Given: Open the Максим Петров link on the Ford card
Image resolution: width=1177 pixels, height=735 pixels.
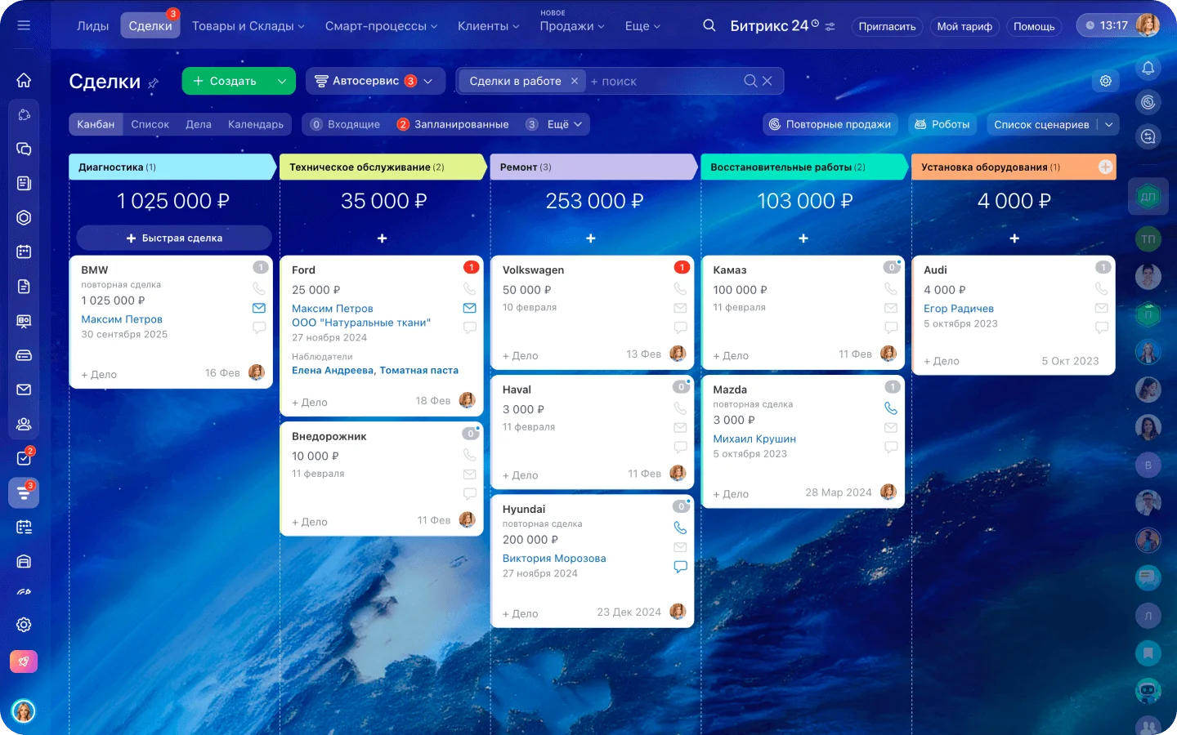Looking at the screenshot, I should (333, 309).
